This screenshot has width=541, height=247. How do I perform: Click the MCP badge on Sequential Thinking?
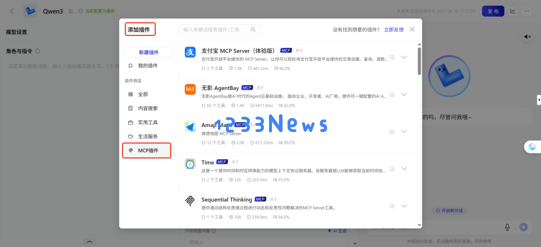coord(260,199)
